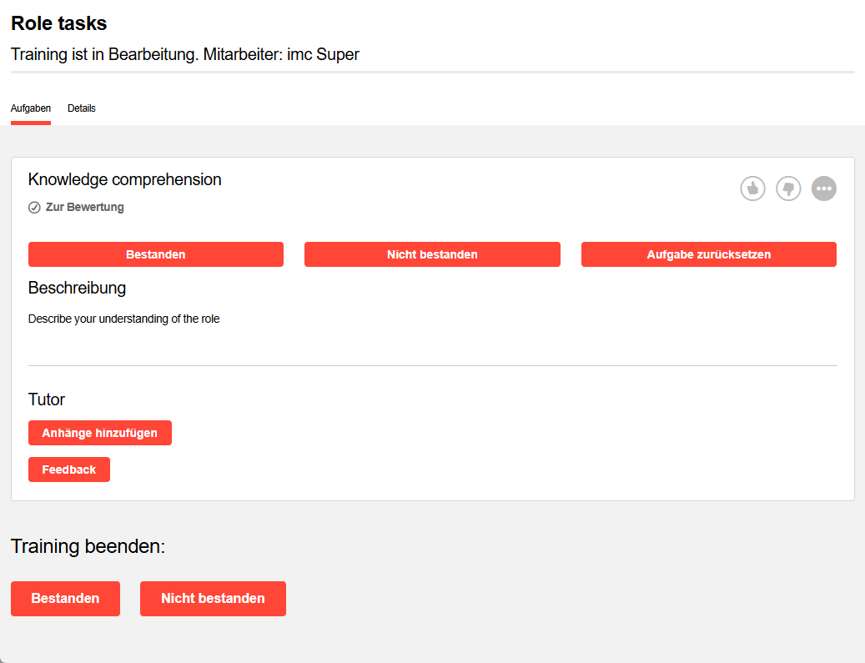Open the three-dots more options menu
Image resolution: width=865 pixels, height=663 pixels.
(x=824, y=188)
